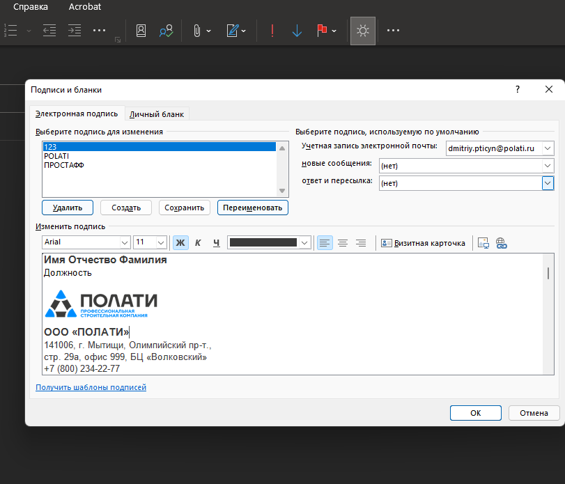Open the Справка menu

[x=31, y=7]
